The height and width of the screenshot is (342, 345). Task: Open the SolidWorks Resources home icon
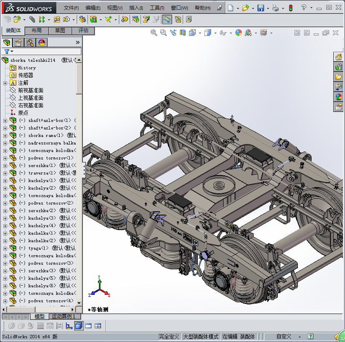(x=338, y=57)
